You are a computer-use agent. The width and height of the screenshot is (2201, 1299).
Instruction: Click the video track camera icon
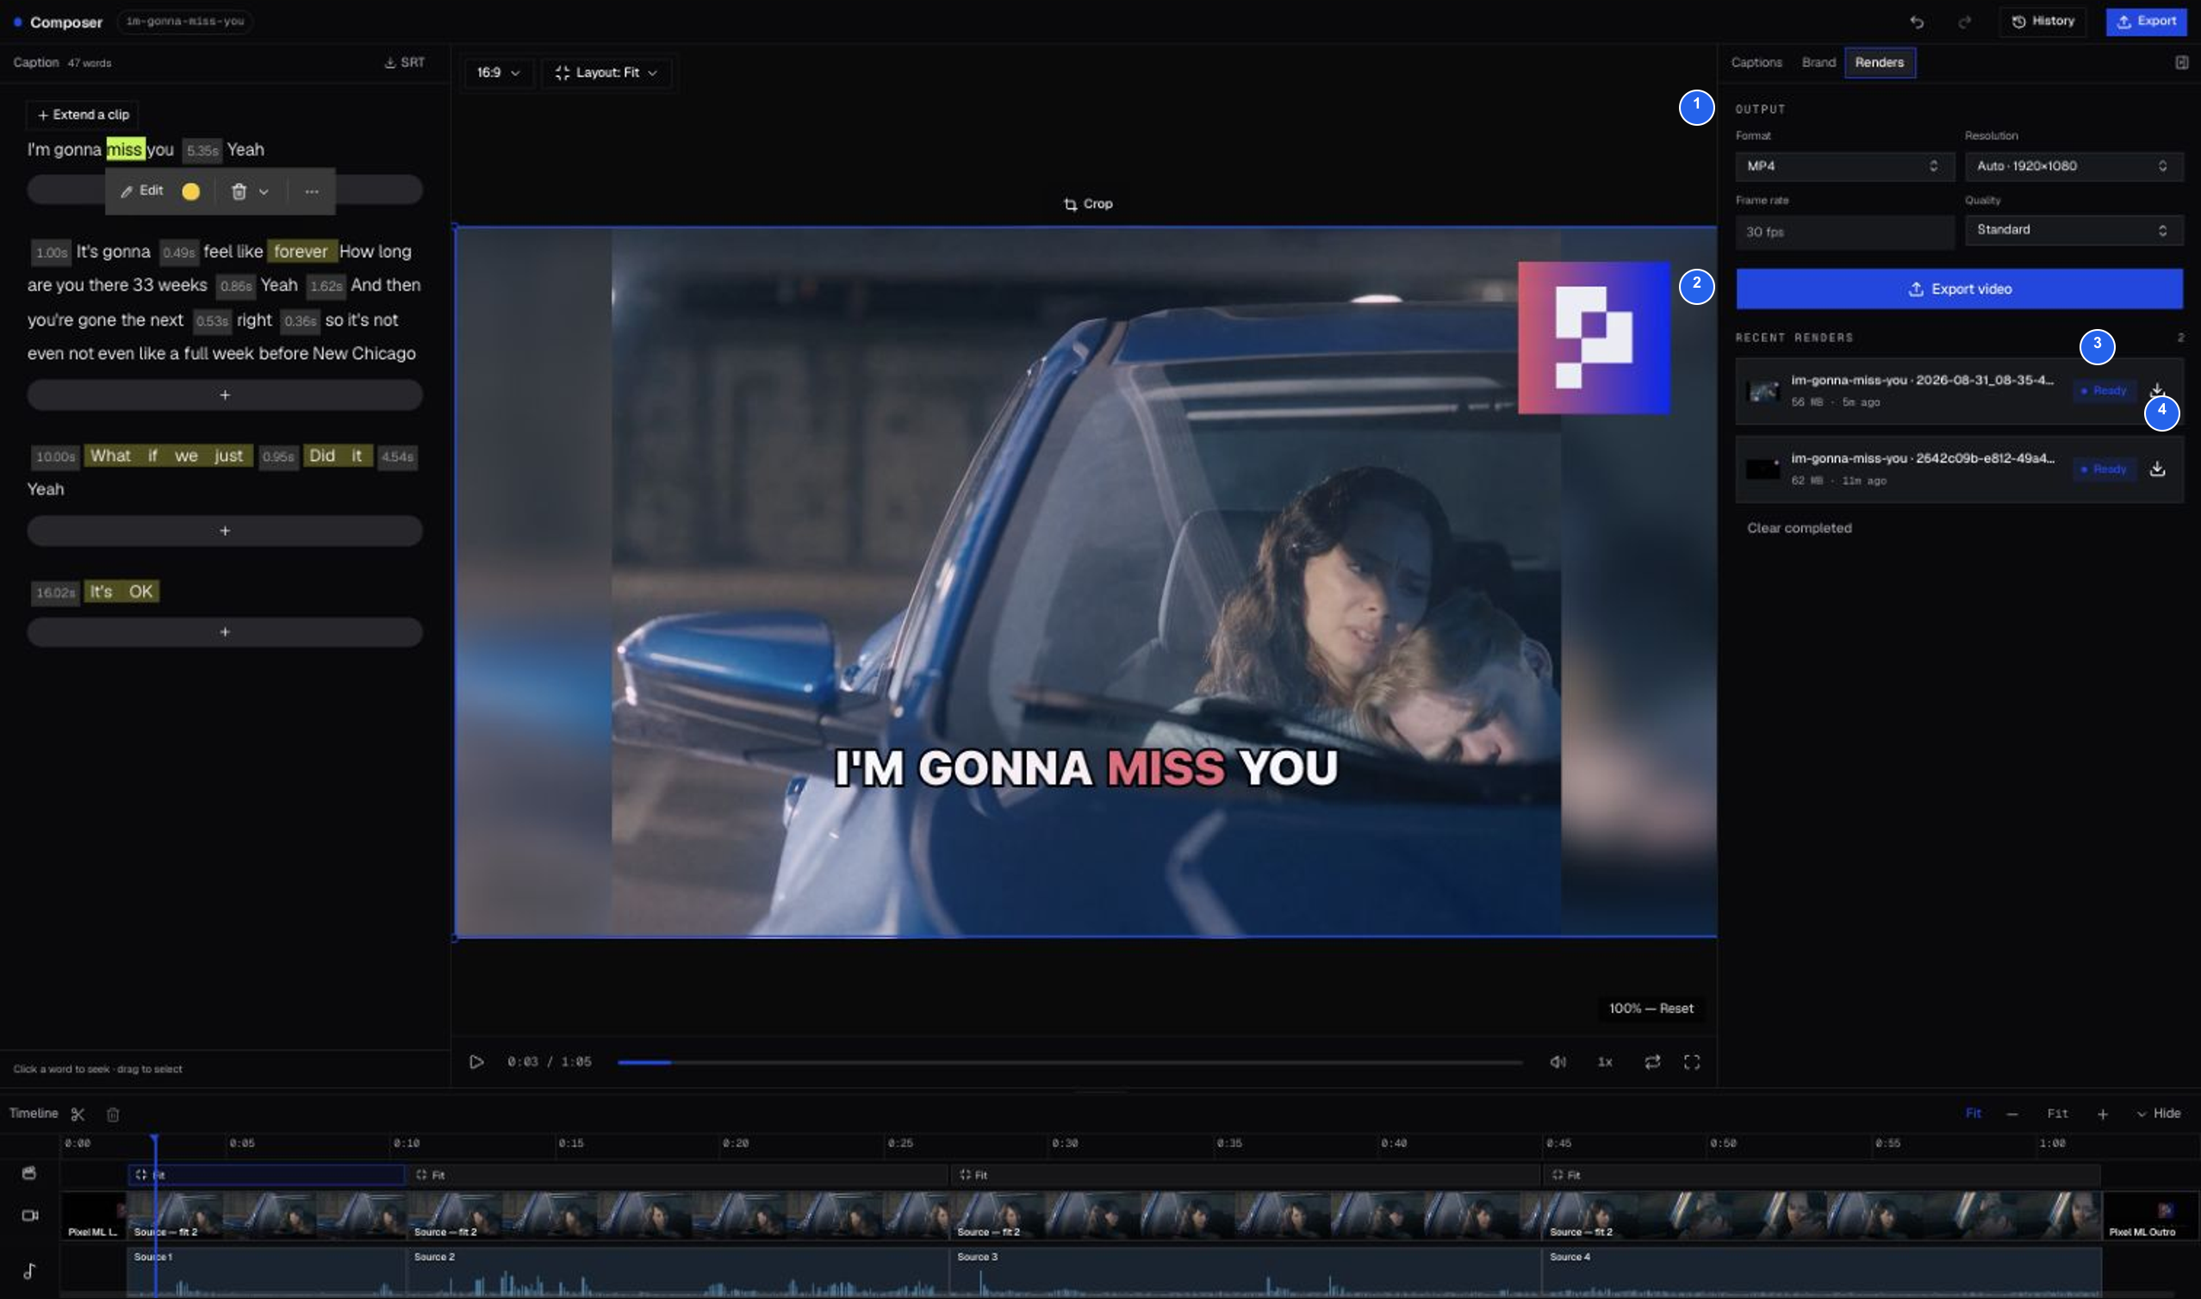[x=30, y=1215]
